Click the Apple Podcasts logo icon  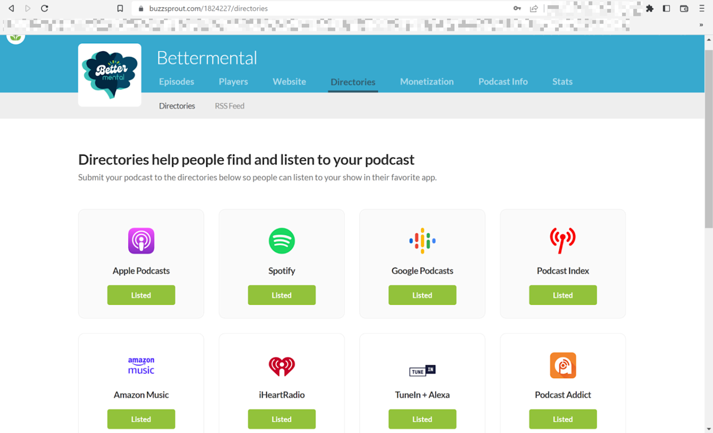click(141, 241)
